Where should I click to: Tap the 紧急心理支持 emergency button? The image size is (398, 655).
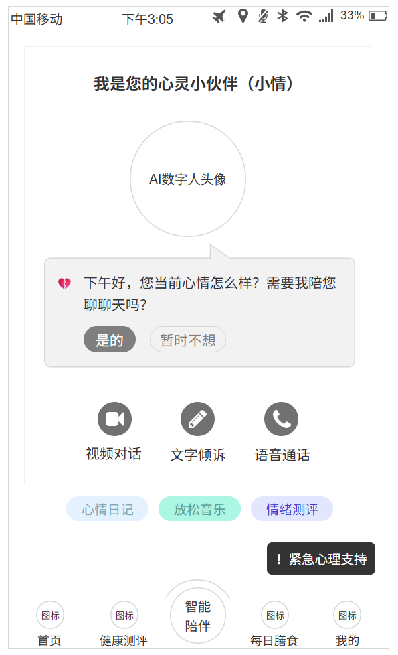coord(321,559)
